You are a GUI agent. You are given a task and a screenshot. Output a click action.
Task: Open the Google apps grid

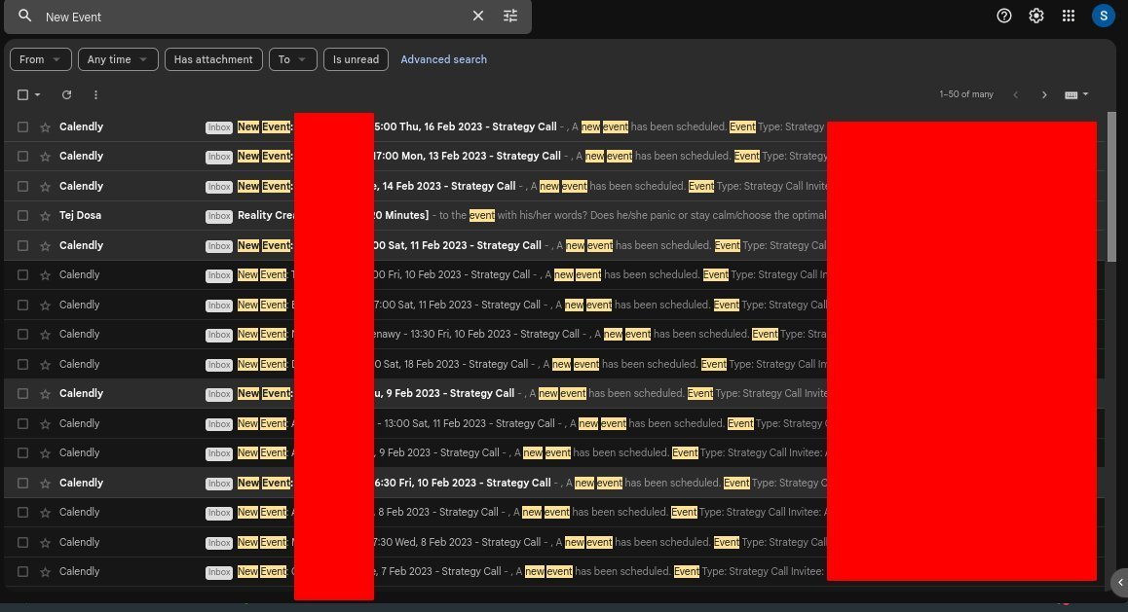[1069, 16]
